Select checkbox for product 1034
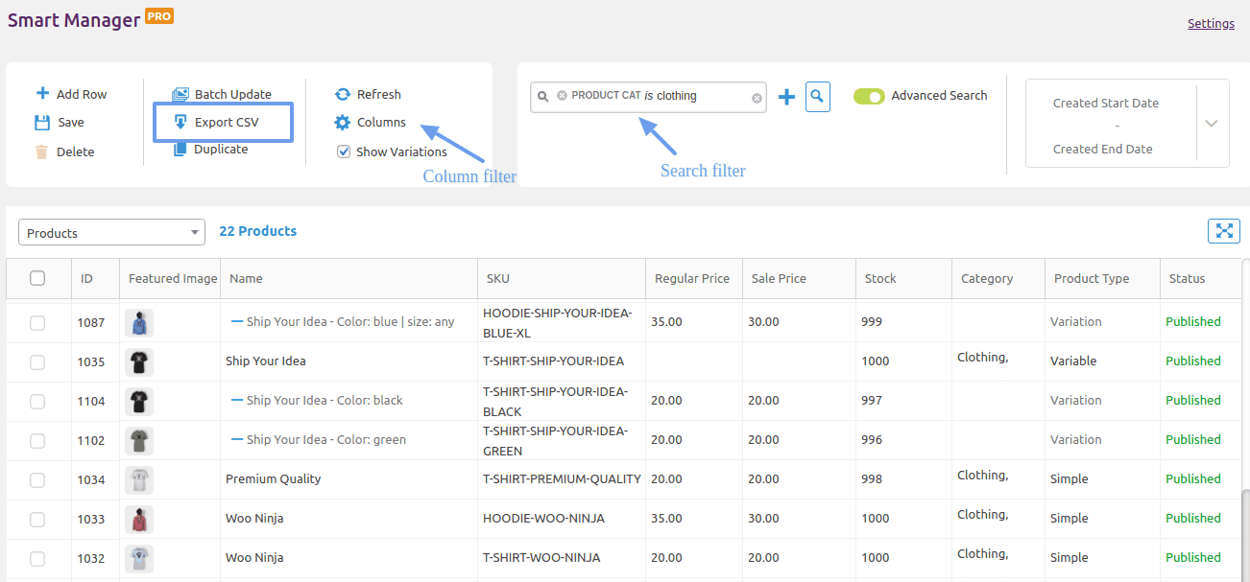 click(x=37, y=480)
